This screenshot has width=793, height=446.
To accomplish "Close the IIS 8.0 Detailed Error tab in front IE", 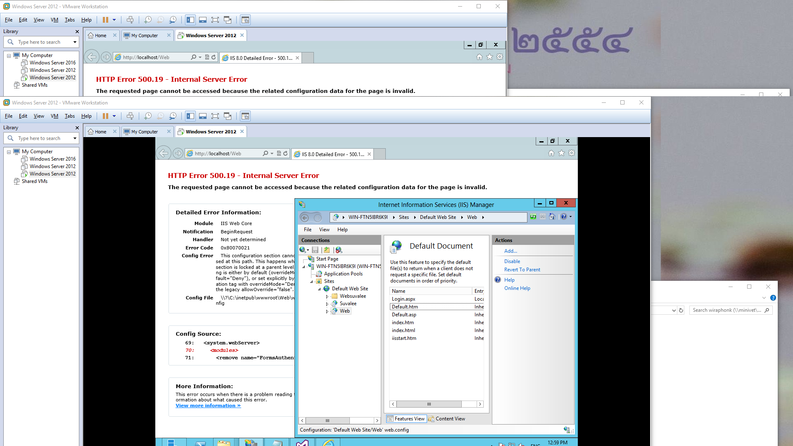I will pyautogui.click(x=369, y=154).
